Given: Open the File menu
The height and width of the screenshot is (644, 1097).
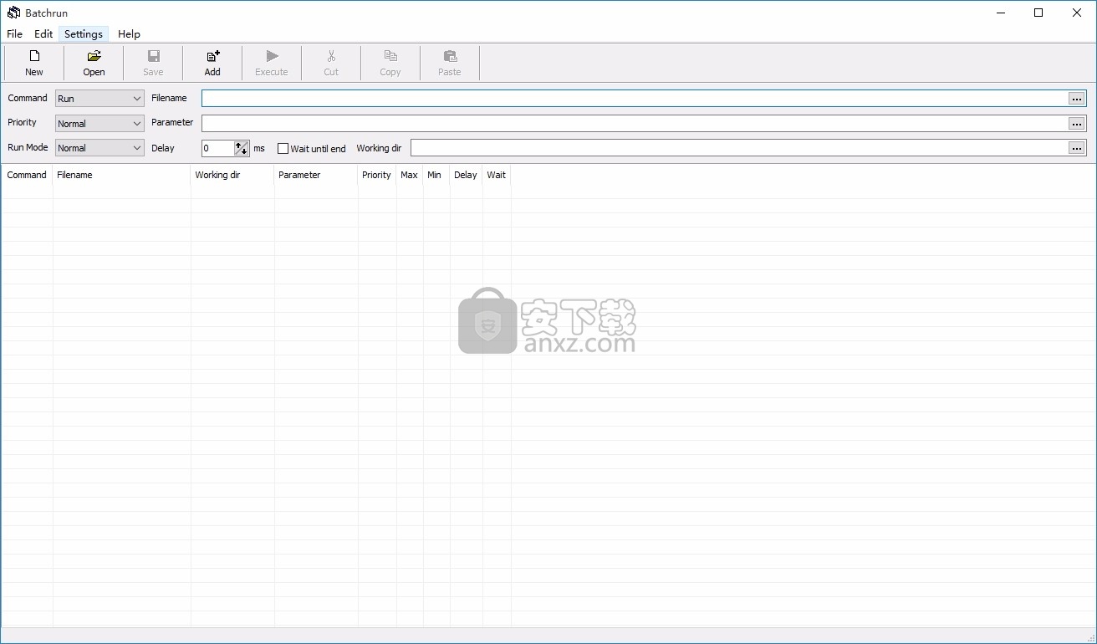Looking at the screenshot, I should tap(15, 34).
